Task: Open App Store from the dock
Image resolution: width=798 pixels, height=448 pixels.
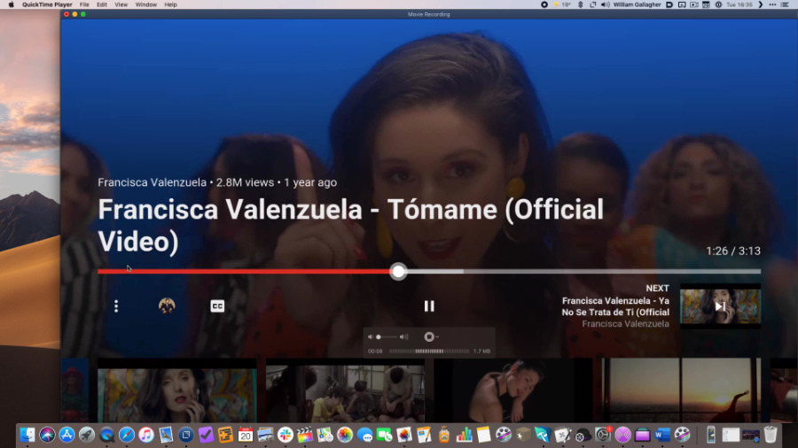Action: (66, 435)
